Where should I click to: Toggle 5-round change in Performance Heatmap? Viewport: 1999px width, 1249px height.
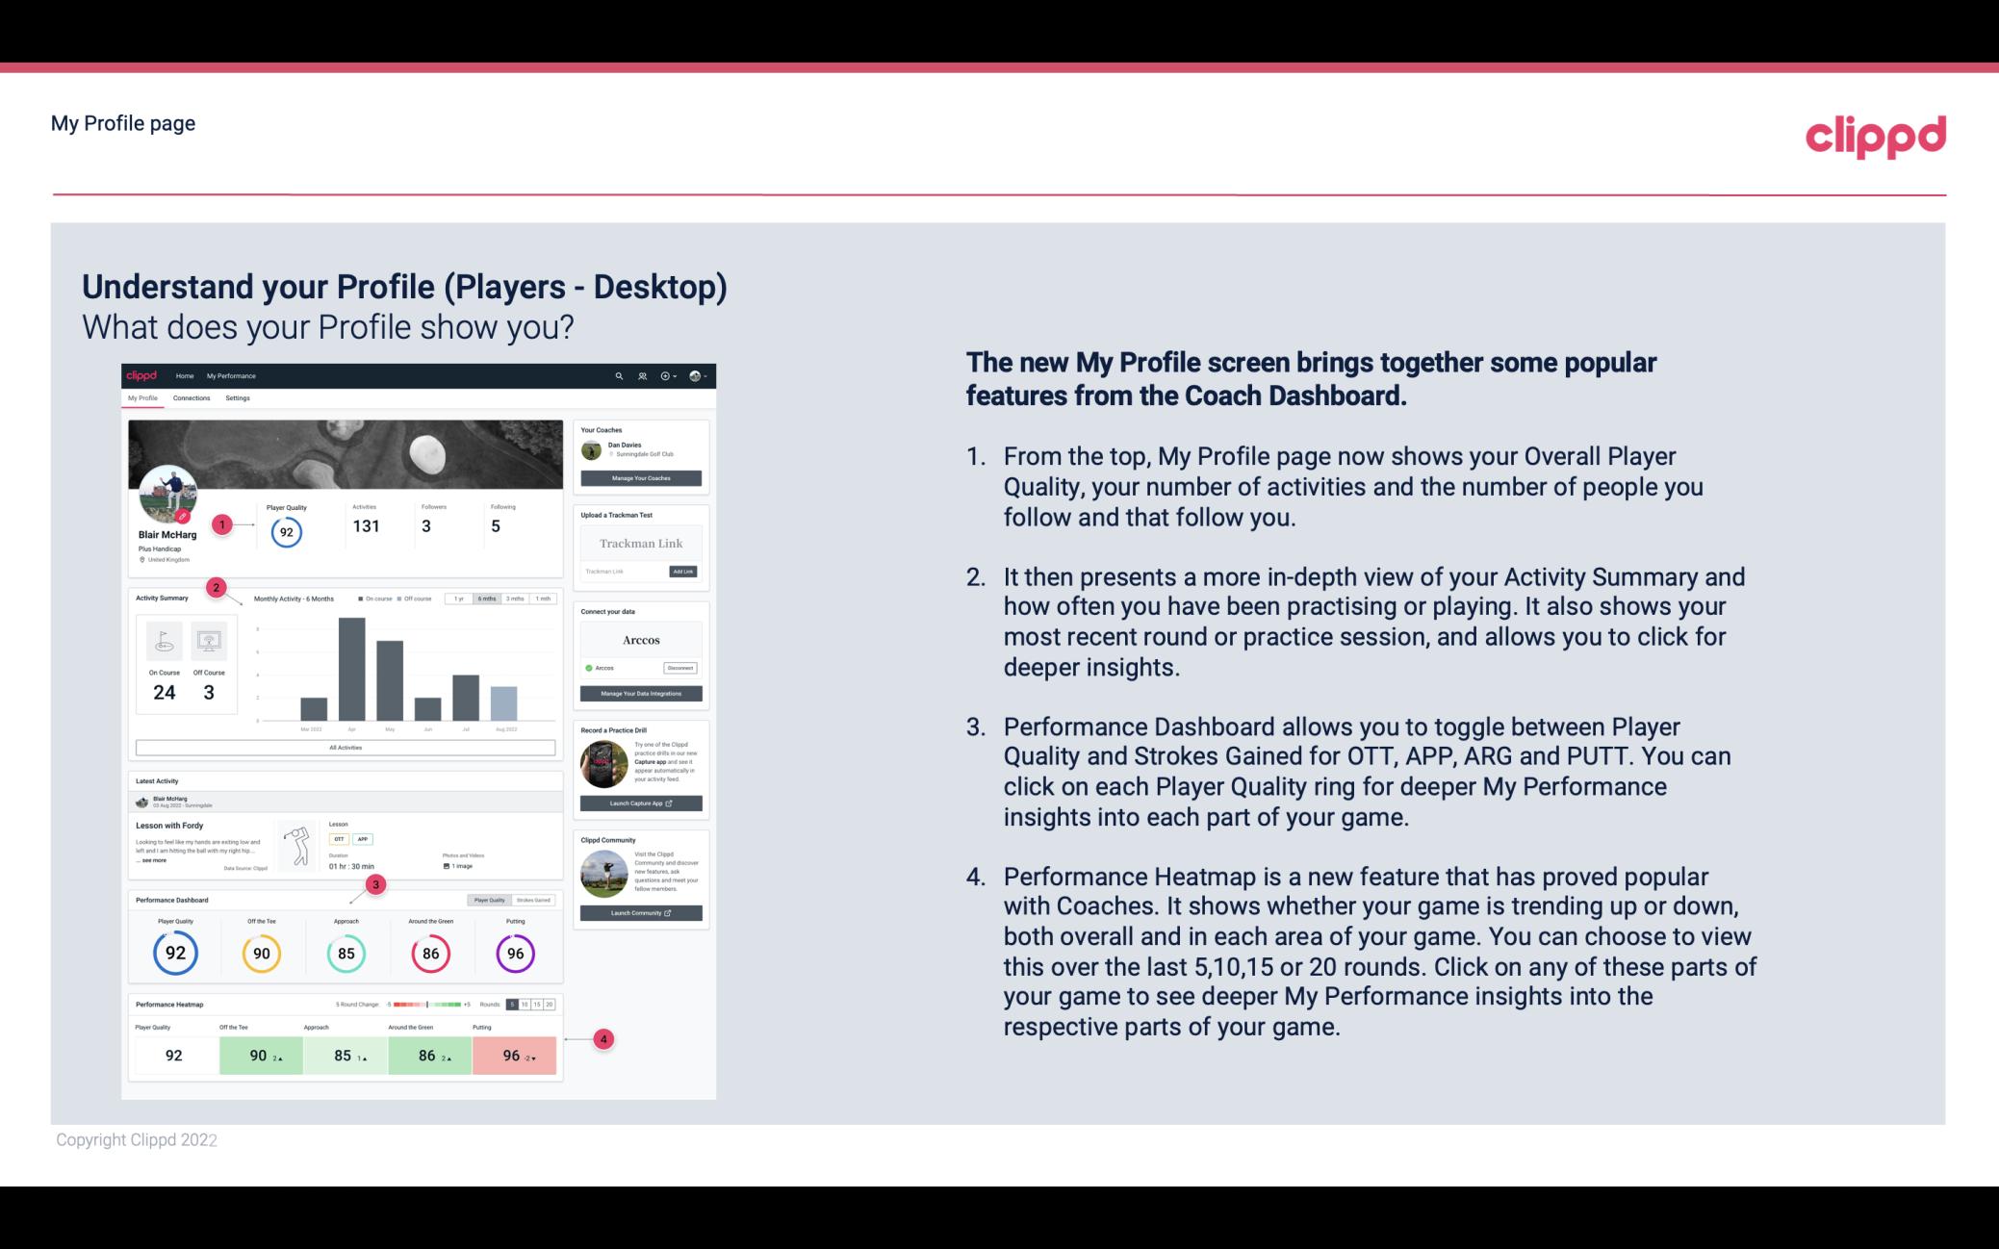coord(515,1005)
